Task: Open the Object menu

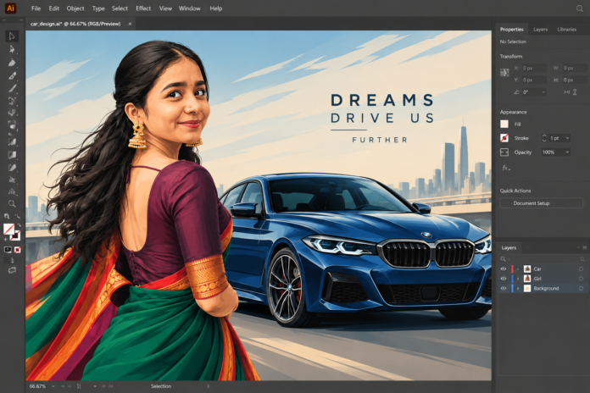Action: [x=75, y=8]
